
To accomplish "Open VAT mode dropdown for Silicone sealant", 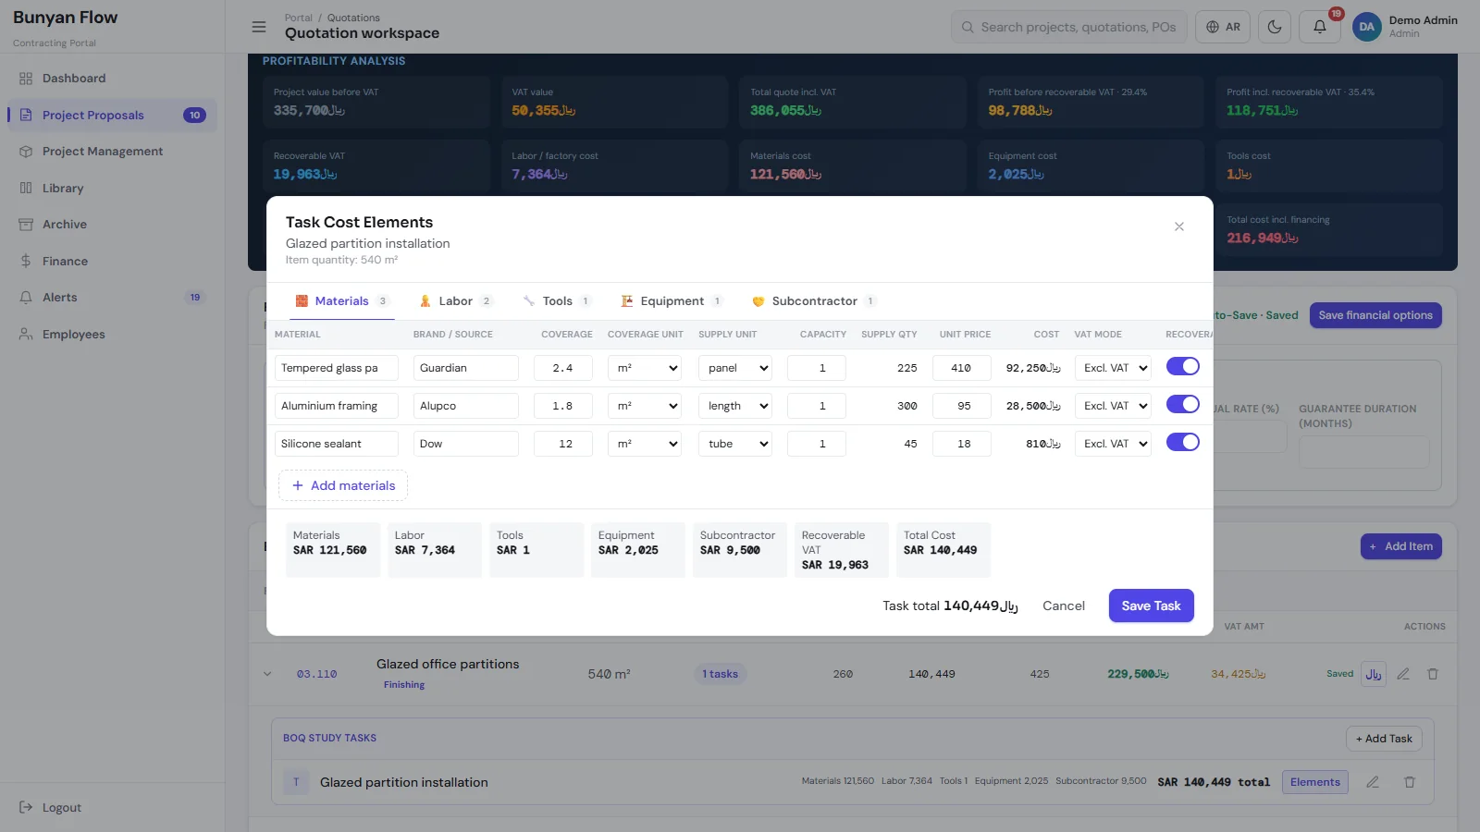I will pos(1113,444).
